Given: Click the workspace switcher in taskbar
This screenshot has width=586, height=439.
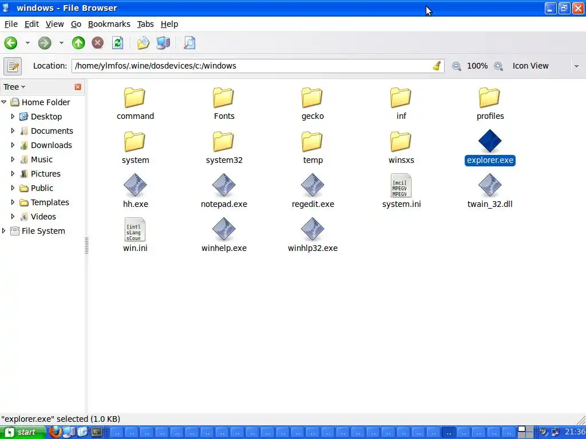Looking at the screenshot, I should pyautogui.click(x=525, y=432).
